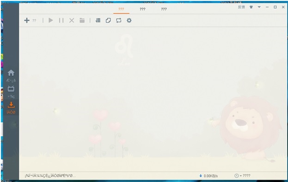
Task: Expand the title bar dropdown triangle menu
Action: click(x=259, y=7)
